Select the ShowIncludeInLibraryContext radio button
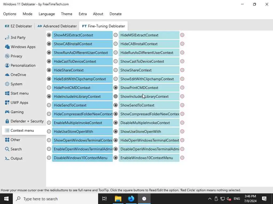273x204 pixels. 116,96
